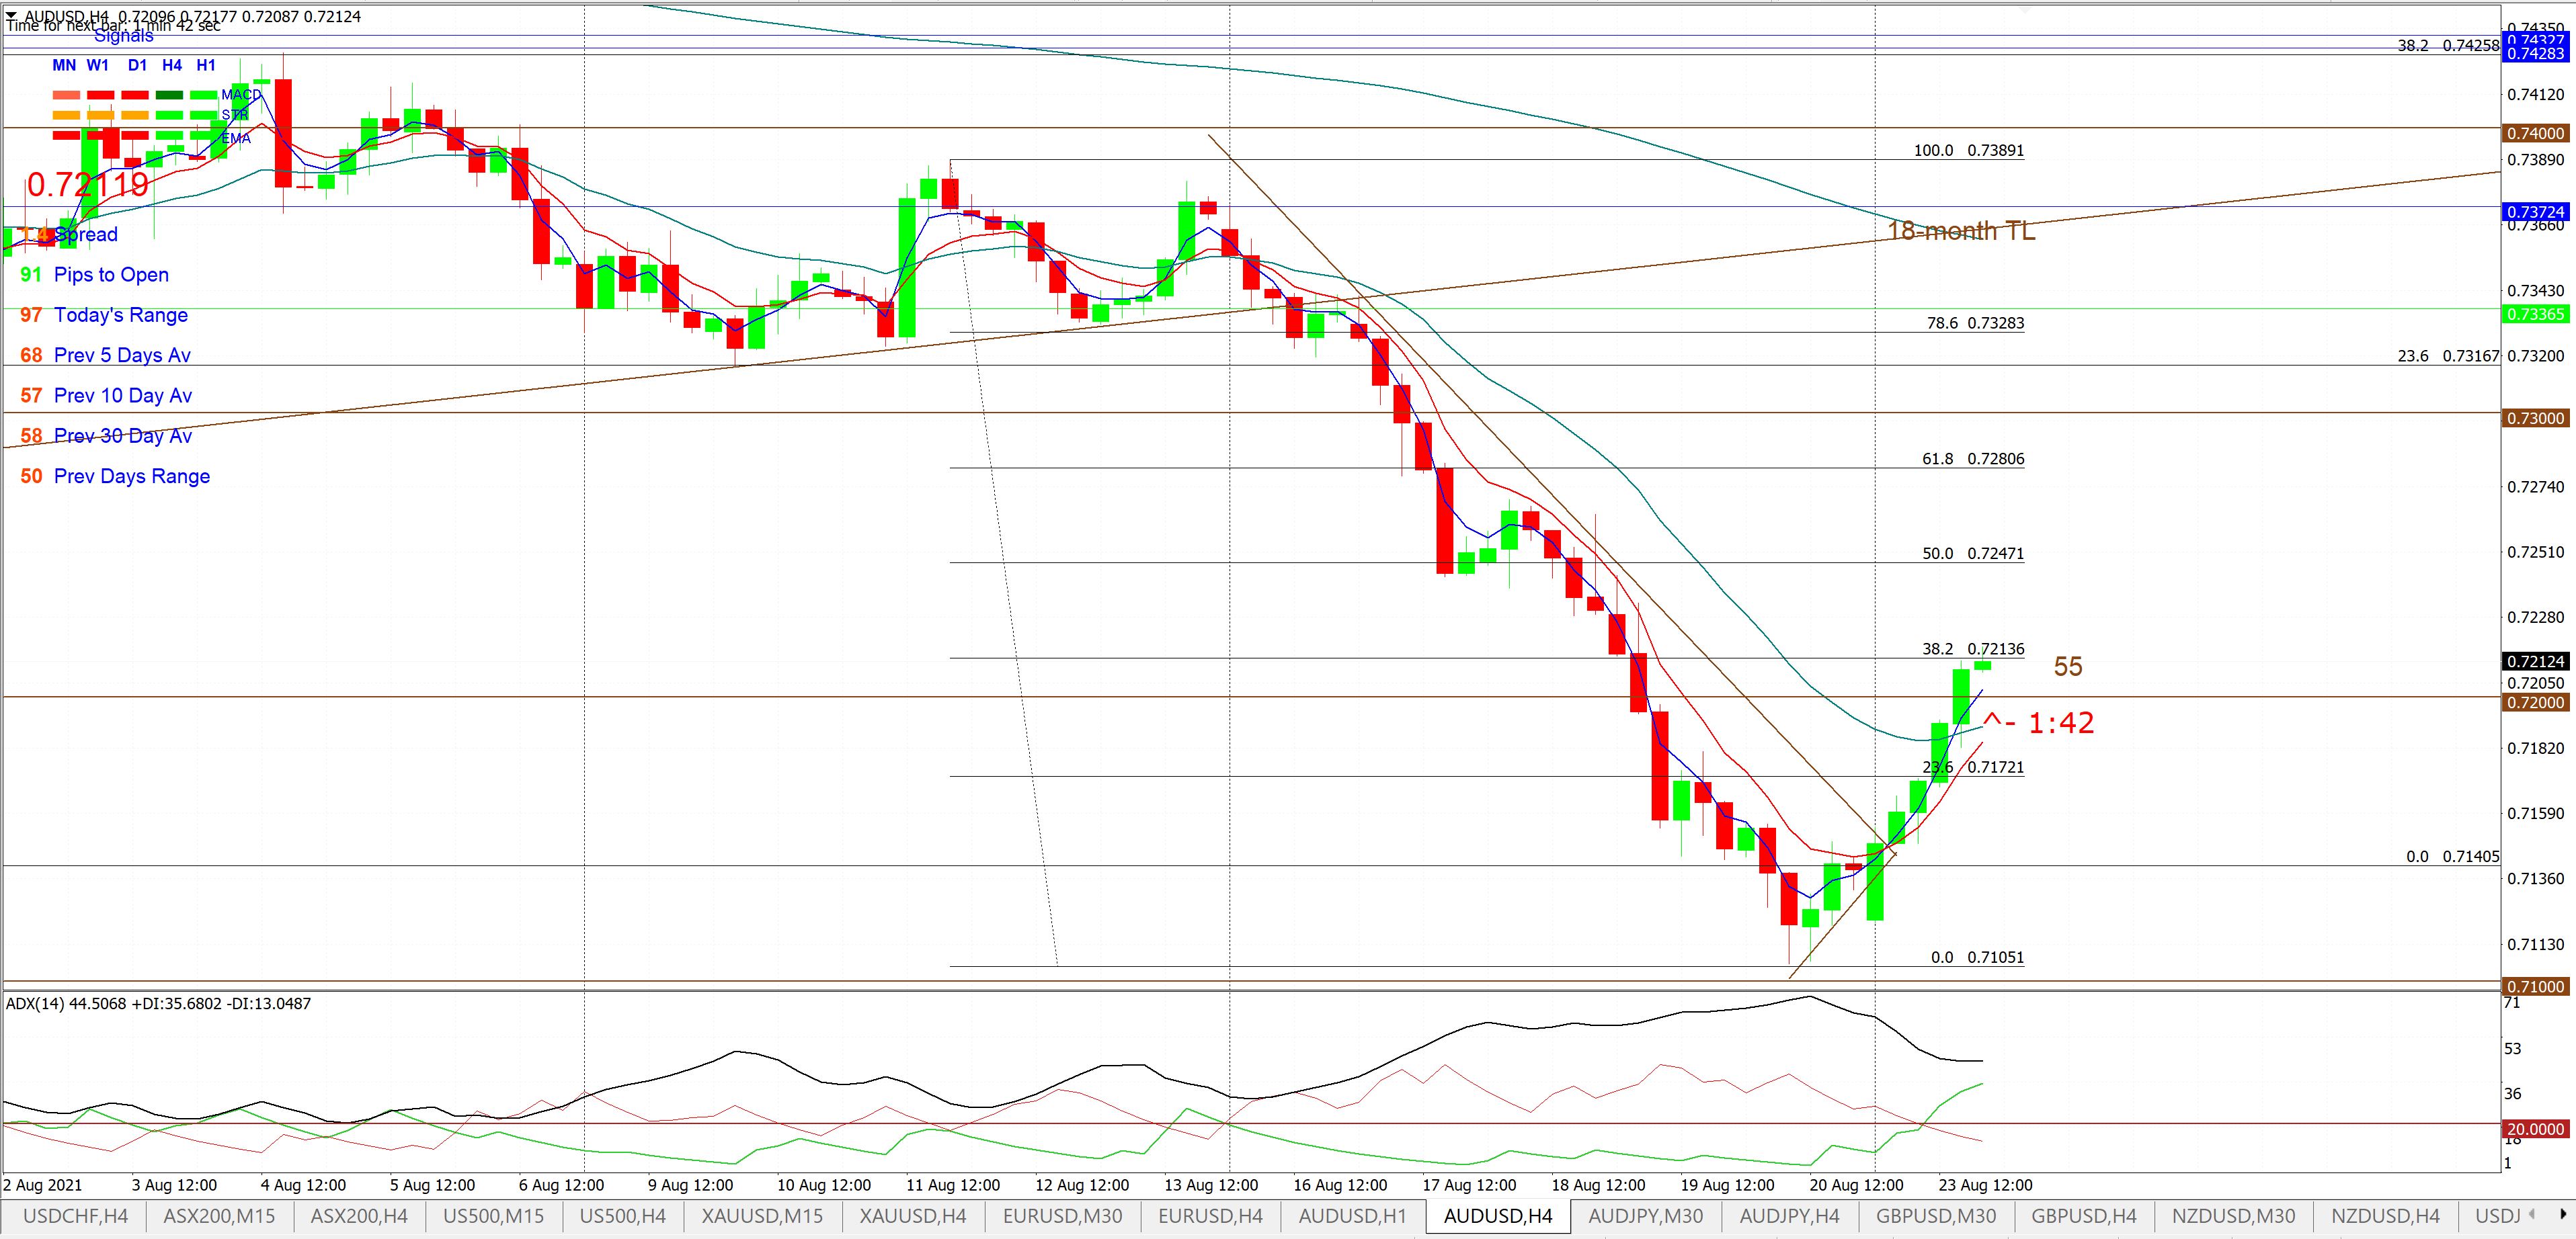Image resolution: width=2576 pixels, height=1239 pixels.
Task: Click the "Time for next bar" text
Action: [114, 27]
